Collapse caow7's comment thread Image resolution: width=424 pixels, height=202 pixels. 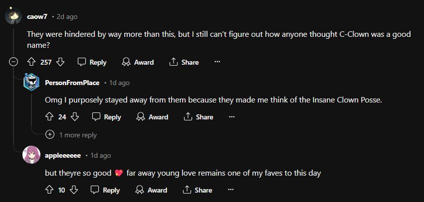[13, 62]
